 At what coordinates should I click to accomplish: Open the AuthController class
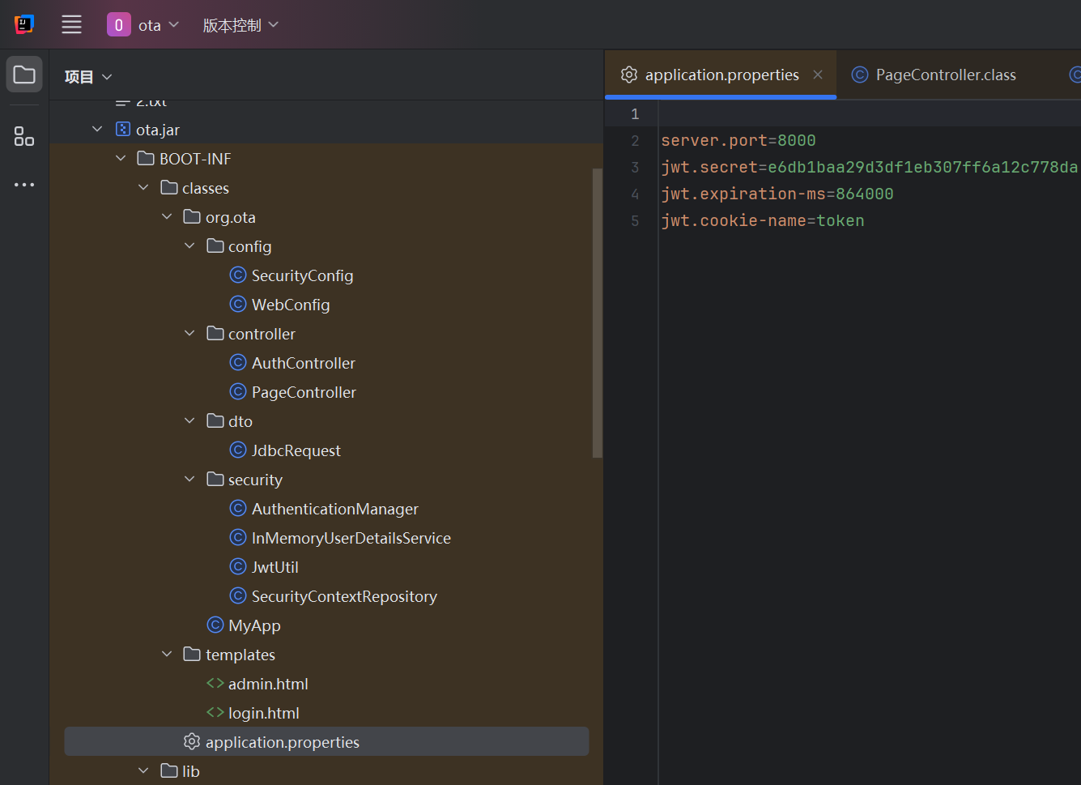click(x=304, y=363)
